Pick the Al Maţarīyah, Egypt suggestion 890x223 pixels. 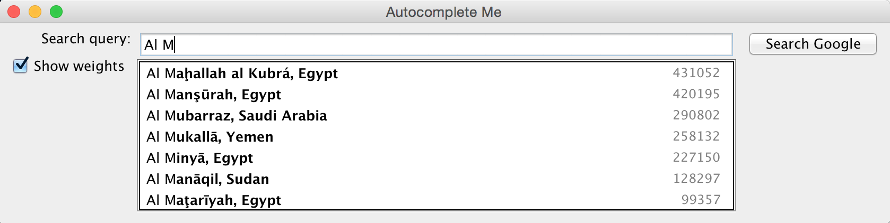[214, 200]
